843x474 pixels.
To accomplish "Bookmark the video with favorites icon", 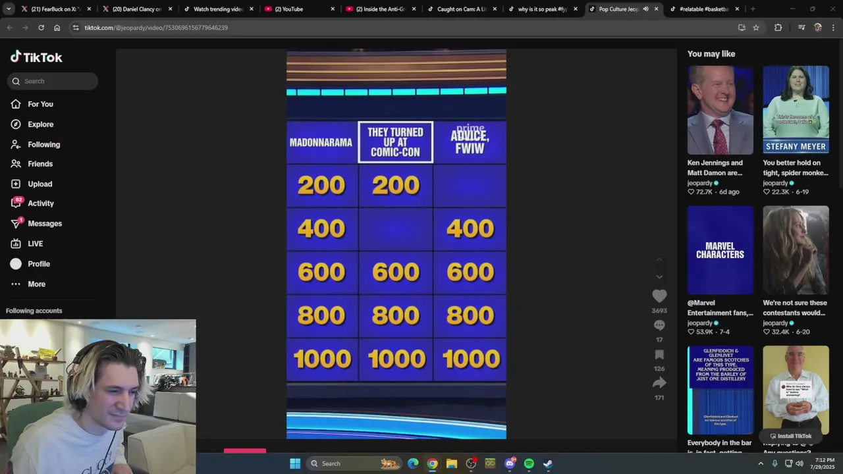I will [659, 354].
